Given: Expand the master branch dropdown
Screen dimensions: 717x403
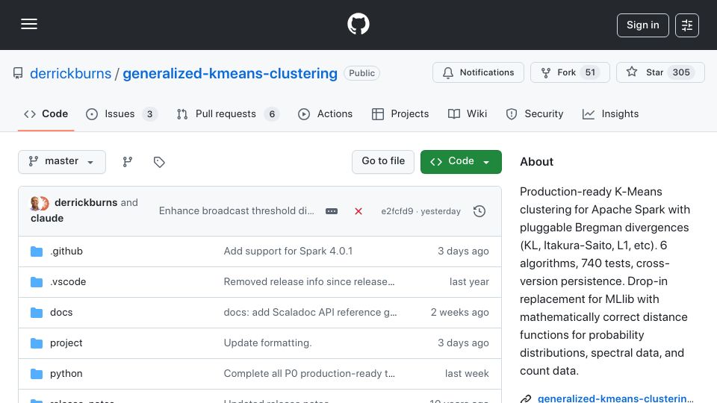Looking at the screenshot, I should (x=62, y=162).
